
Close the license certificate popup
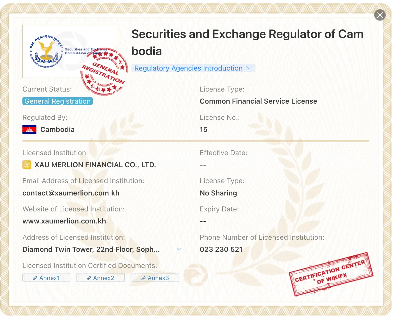pyautogui.click(x=380, y=15)
